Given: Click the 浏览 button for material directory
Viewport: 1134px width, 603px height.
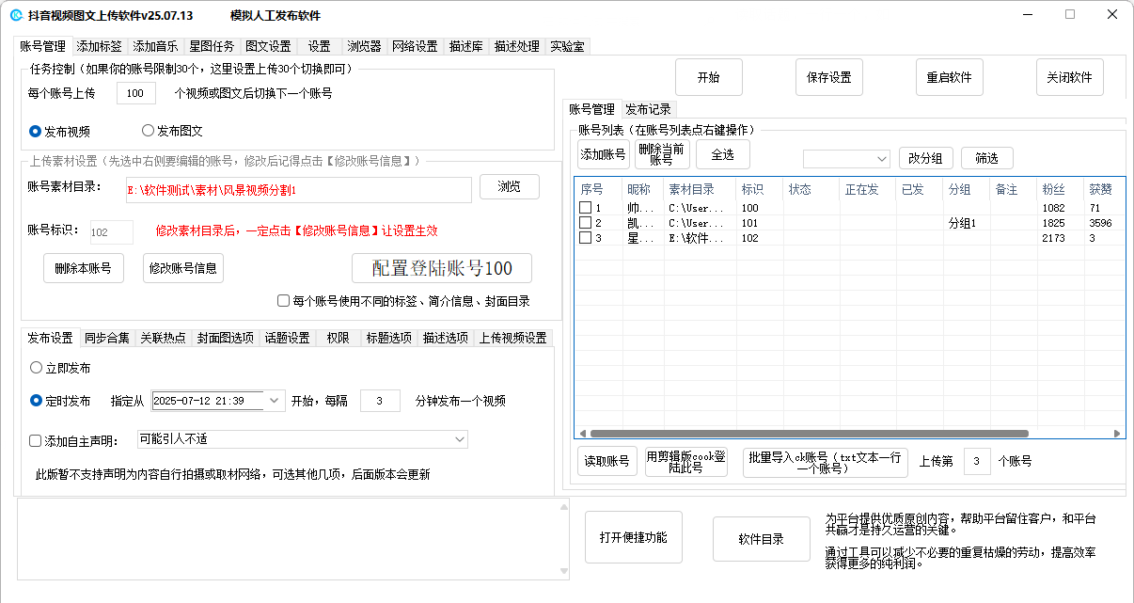Looking at the screenshot, I should pyautogui.click(x=510, y=186).
